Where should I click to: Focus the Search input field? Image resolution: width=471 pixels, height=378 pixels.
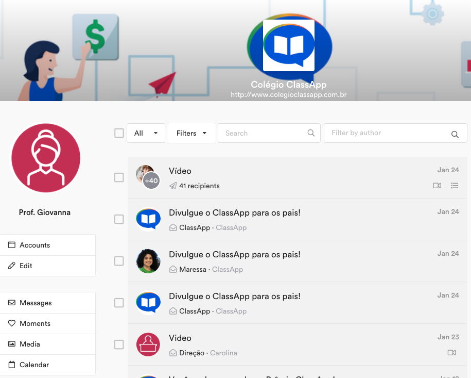(x=269, y=133)
